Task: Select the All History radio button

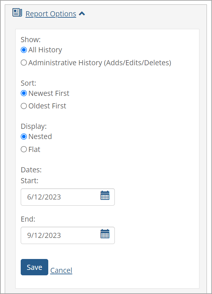Action: [x=23, y=50]
